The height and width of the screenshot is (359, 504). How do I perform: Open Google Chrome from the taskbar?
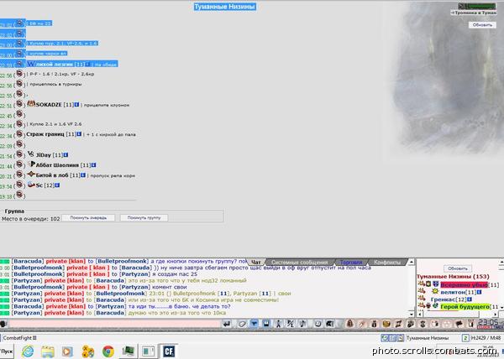point(108,351)
